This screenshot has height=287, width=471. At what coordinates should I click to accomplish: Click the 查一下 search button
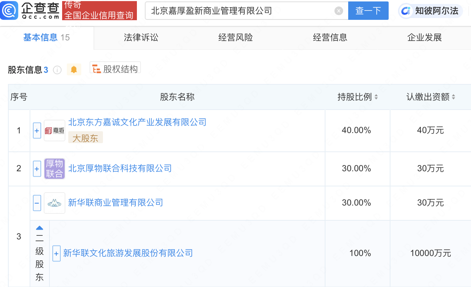(368, 11)
